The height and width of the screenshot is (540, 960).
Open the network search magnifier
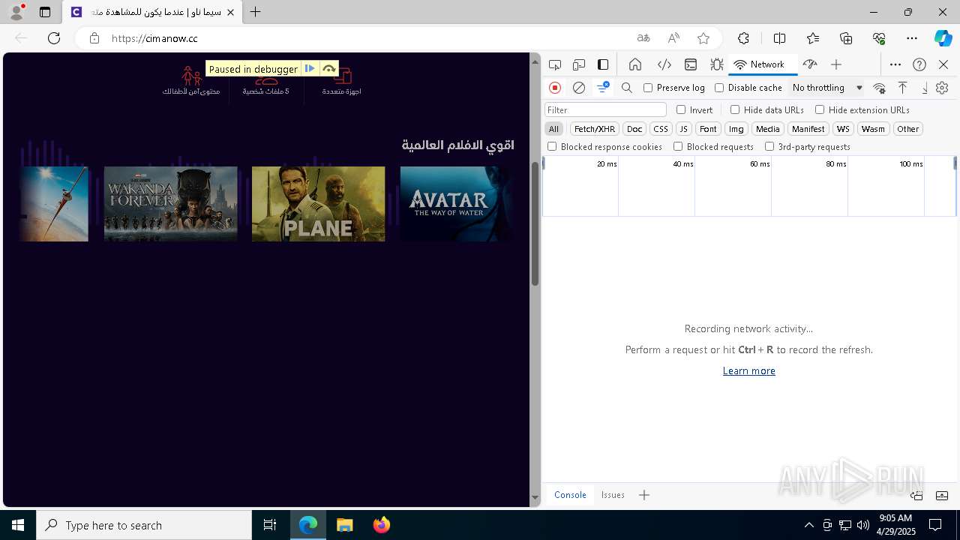(627, 88)
